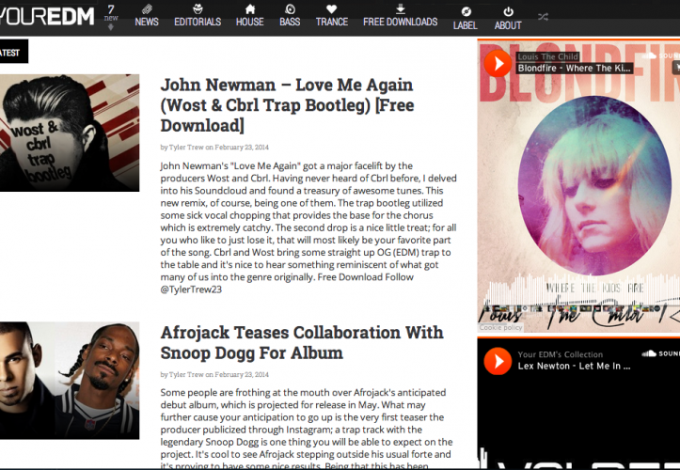Click the shuffle icon in navigation bar
This screenshot has width=680, height=470.
[x=544, y=17]
